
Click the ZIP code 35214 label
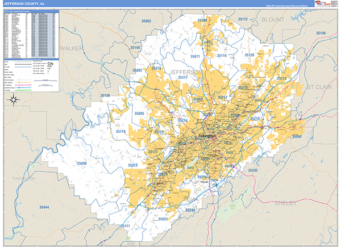pos(182,120)
